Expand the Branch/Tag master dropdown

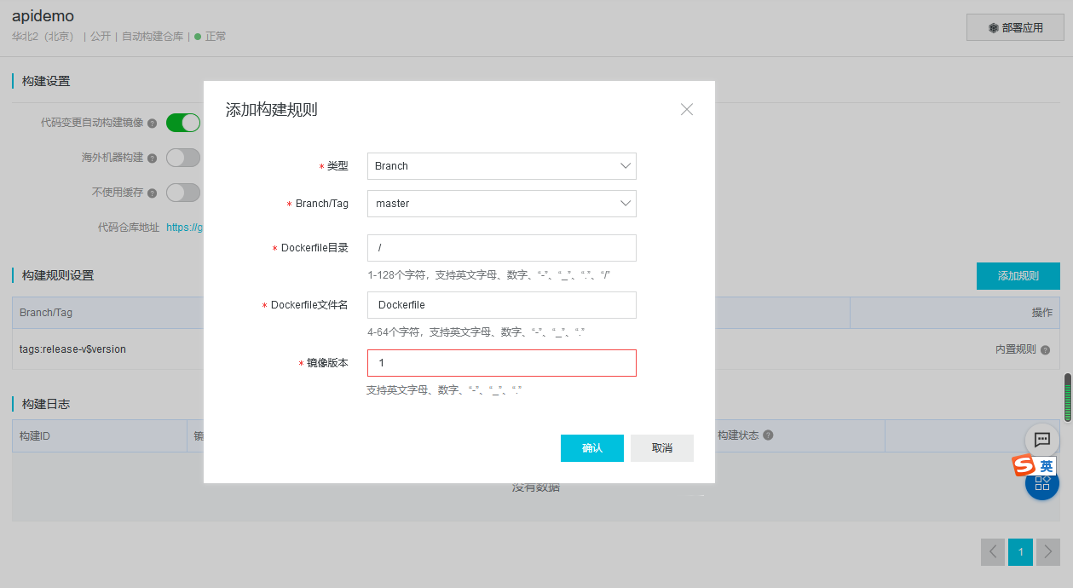[501, 204]
